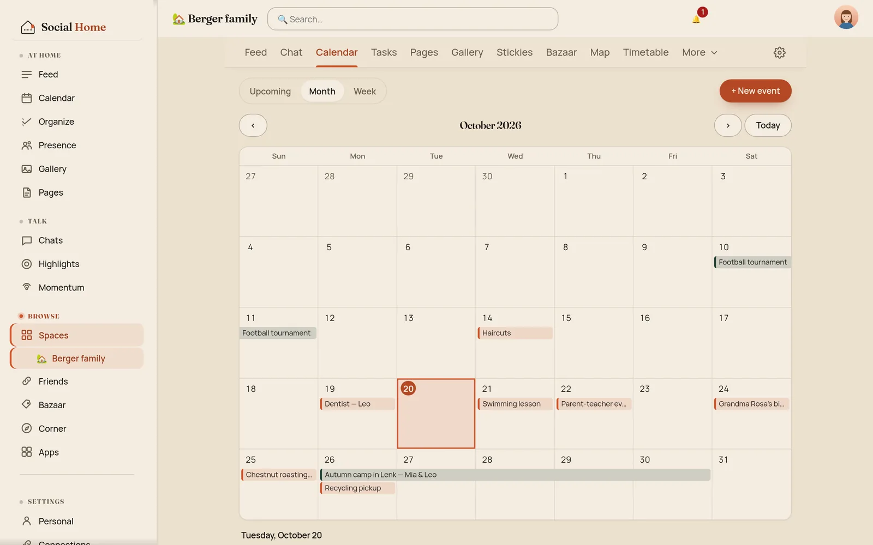Viewport: 873px width, 545px height.
Task: Open Gallery in the sidebar
Action: (76, 169)
